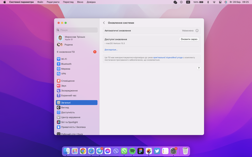Click the help question mark button
This screenshot has width=252, height=157.
pyautogui.click(x=199, y=68)
